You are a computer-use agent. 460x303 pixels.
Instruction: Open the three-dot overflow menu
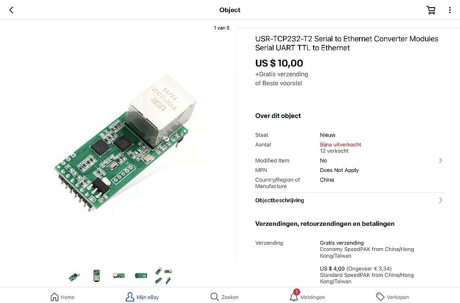point(450,9)
